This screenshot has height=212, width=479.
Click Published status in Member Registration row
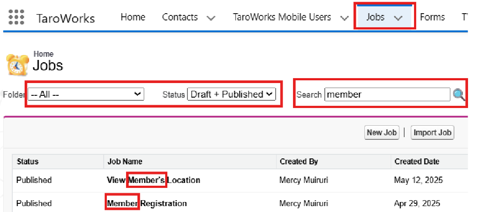[34, 203]
